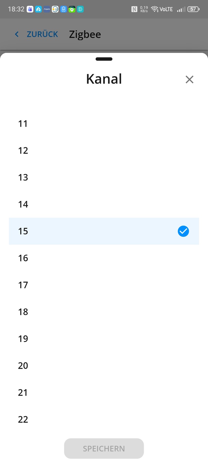
Task: Tap the back chevron arrow
Action: pyautogui.click(x=17, y=34)
